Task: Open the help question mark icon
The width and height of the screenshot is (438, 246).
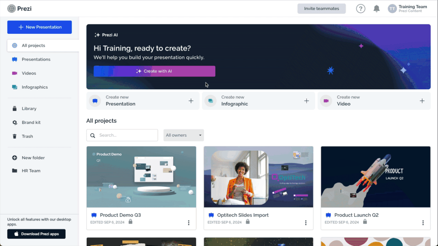Action: (361, 9)
